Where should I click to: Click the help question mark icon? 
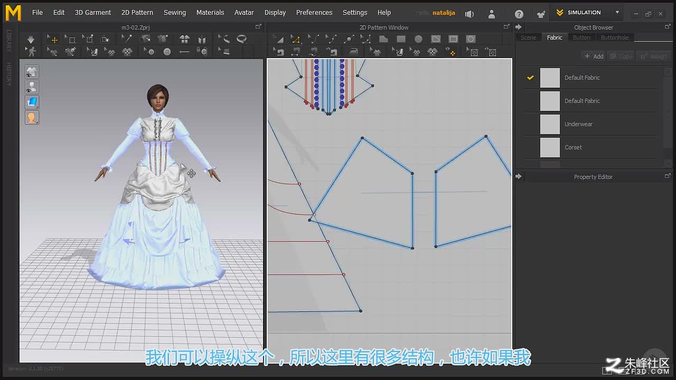pos(519,14)
